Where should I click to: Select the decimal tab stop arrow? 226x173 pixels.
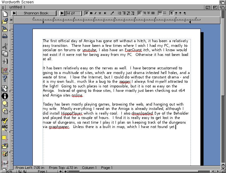[184, 13]
